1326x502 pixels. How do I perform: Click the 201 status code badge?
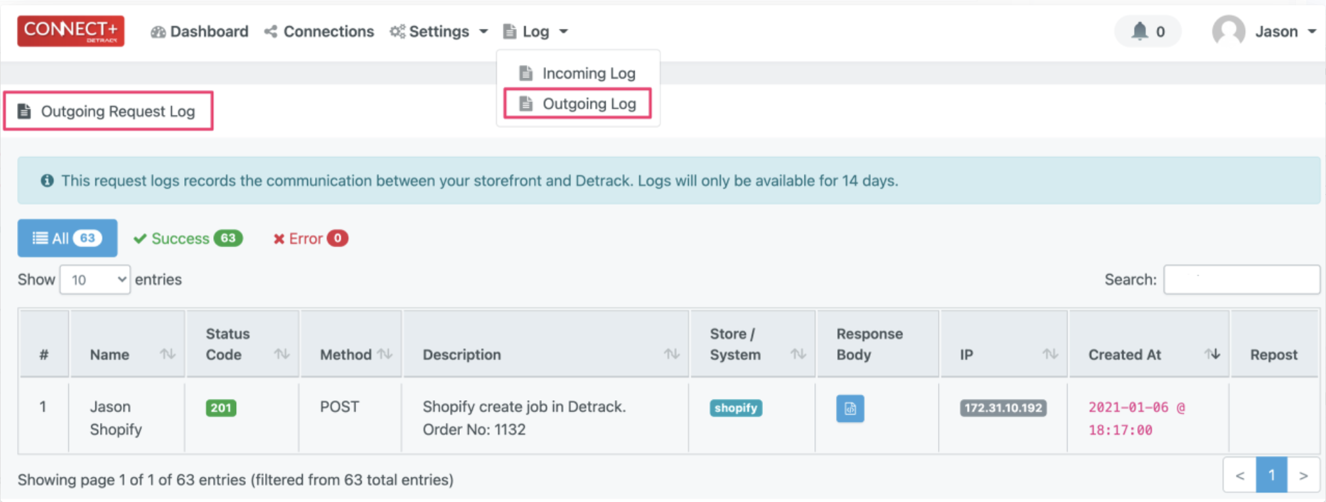221,408
